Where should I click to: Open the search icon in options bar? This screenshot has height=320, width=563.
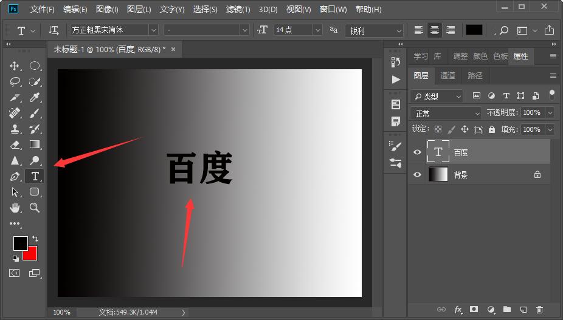(504, 30)
